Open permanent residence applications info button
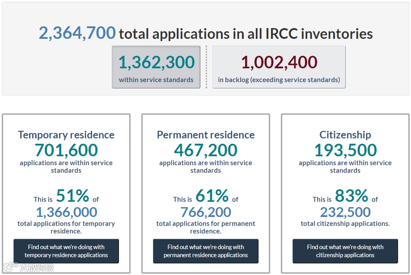Image resolution: width=411 pixels, height=275 pixels. pyautogui.click(x=206, y=251)
